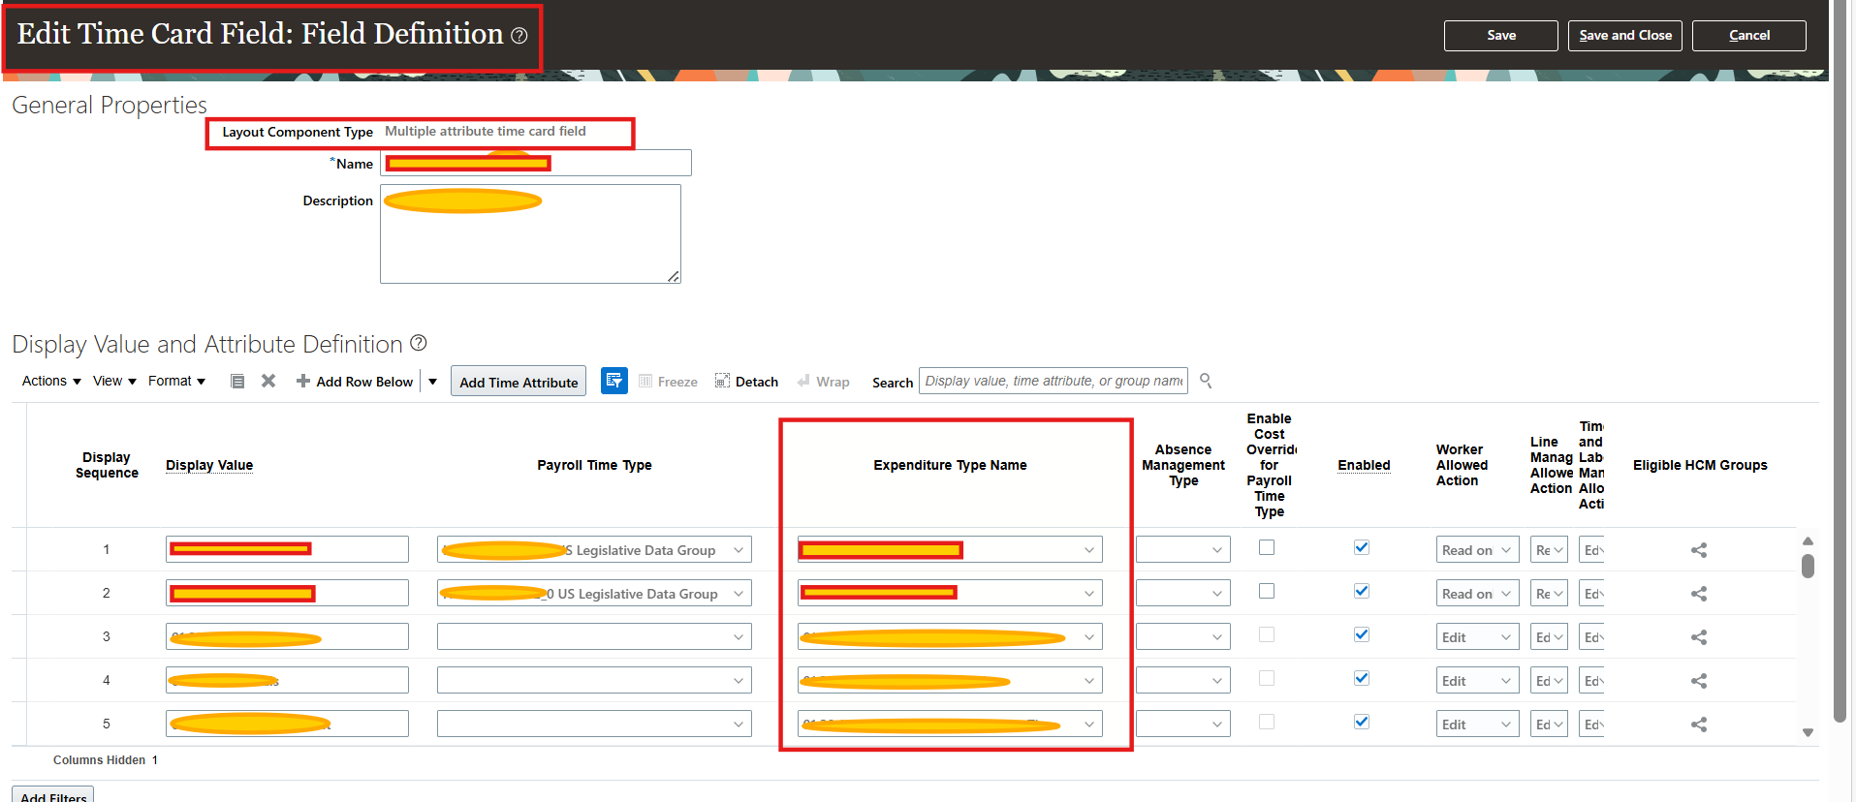
Task: Open Eligible HCM Groups share icon for row 5
Action: coord(1699,725)
